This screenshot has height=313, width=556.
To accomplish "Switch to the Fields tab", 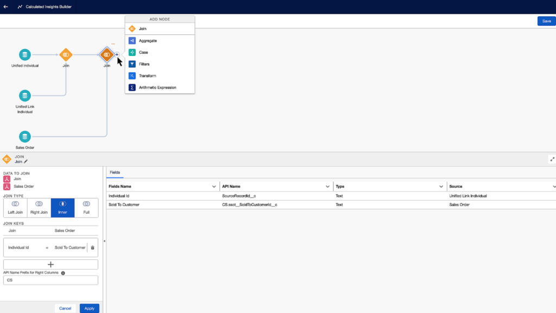I will (115, 173).
